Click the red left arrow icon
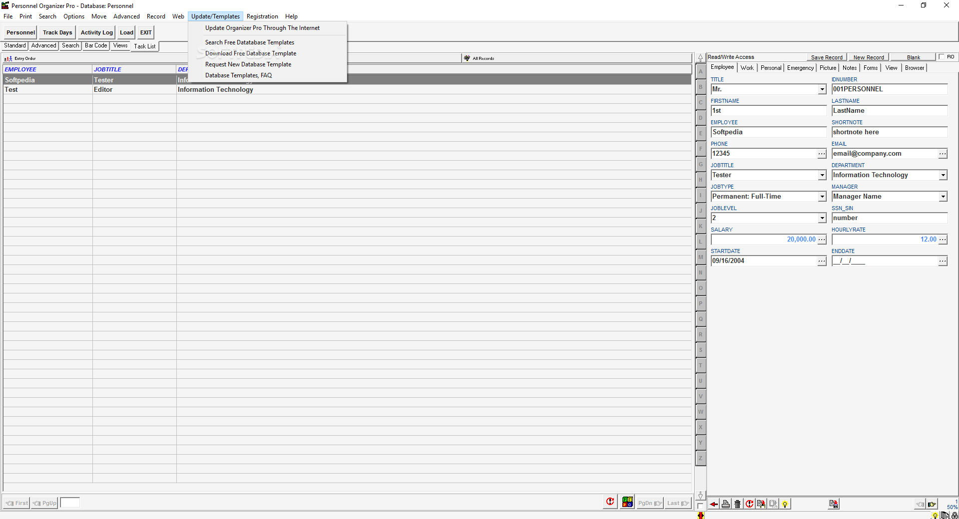The height and width of the screenshot is (519, 959). tap(714, 504)
